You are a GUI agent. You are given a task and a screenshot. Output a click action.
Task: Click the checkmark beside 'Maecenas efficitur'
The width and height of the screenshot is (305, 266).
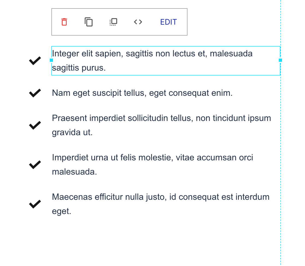tap(35, 204)
